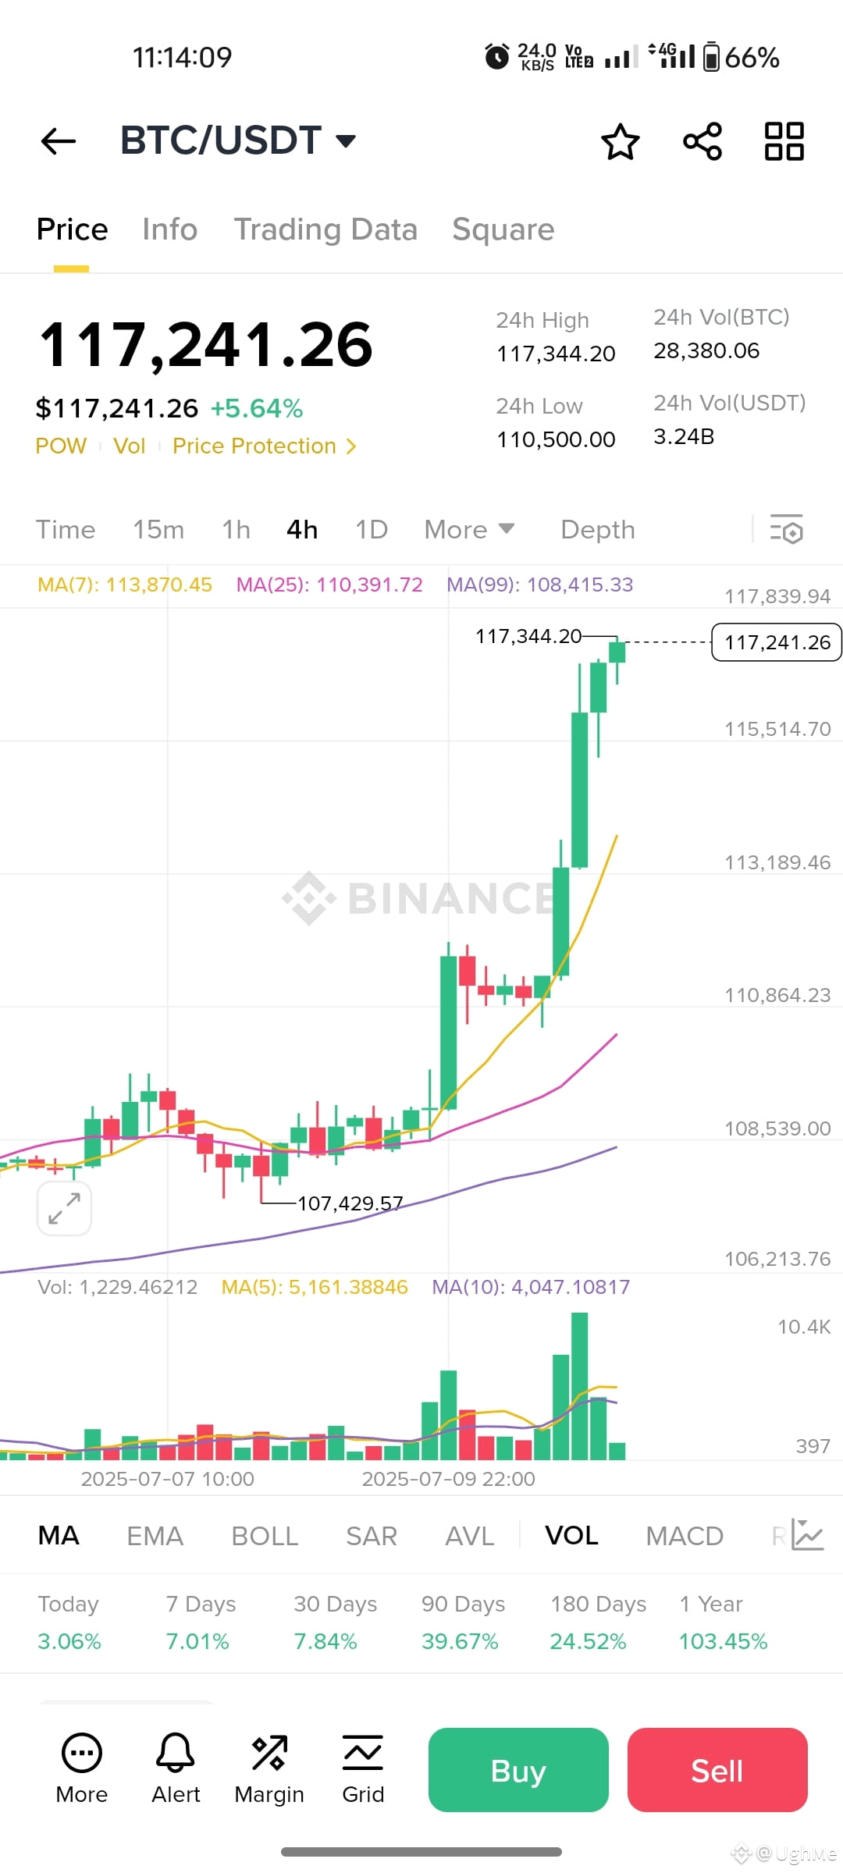Tap the green Buy button
This screenshot has height=1873, width=843.
click(x=518, y=1770)
